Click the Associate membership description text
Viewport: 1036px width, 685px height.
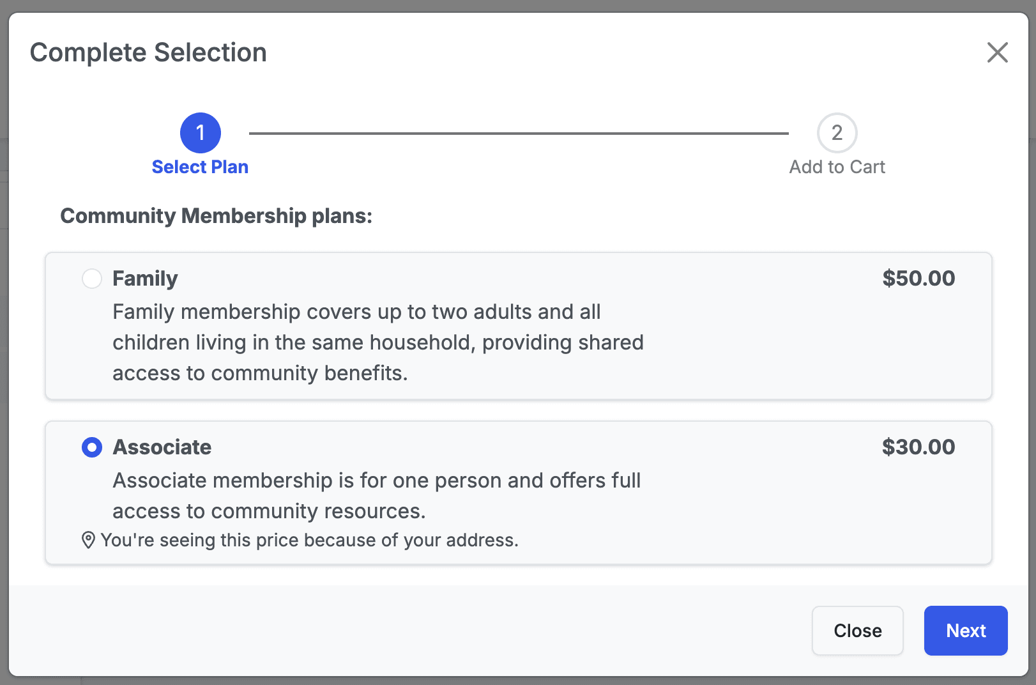[x=377, y=495]
